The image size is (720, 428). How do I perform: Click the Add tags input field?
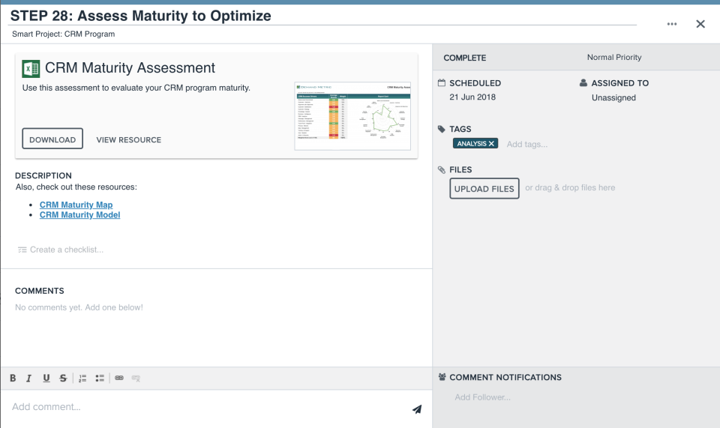[x=527, y=144]
